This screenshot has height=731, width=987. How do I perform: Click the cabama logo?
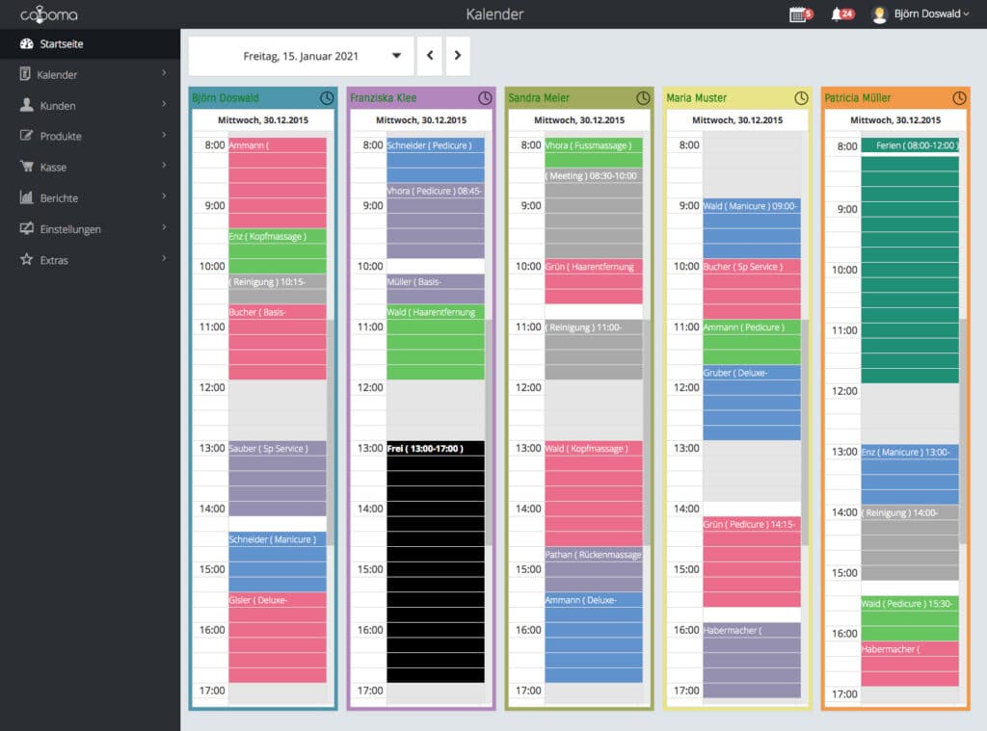[48, 14]
